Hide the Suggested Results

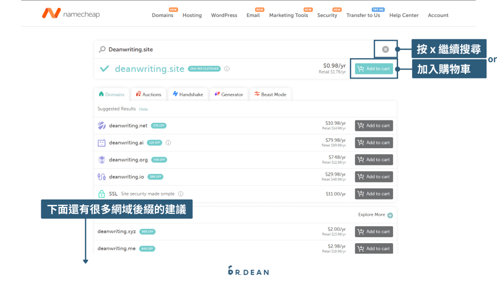tap(144, 109)
